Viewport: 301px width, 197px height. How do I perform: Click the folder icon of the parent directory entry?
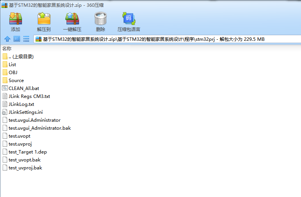tap(5, 57)
